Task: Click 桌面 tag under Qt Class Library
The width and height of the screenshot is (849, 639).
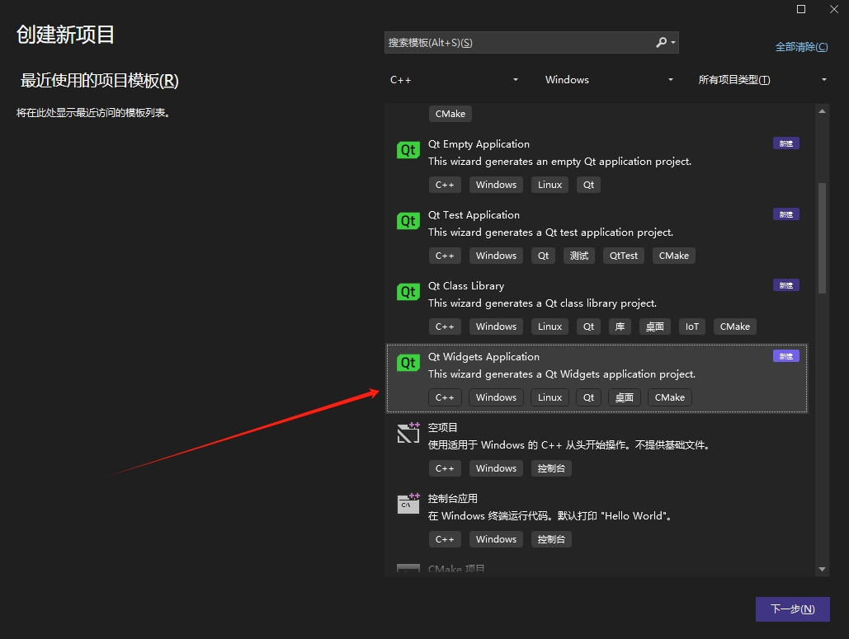Action: click(655, 327)
